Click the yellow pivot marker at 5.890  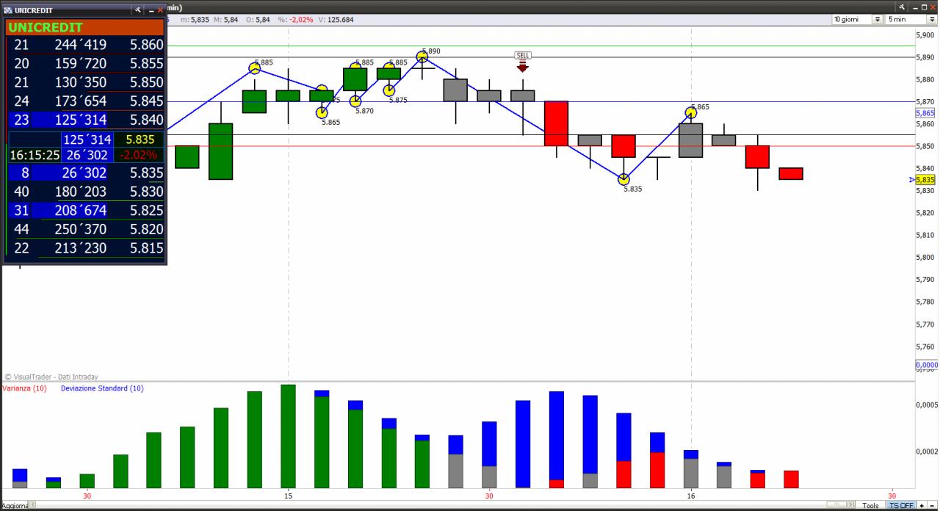click(422, 56)
